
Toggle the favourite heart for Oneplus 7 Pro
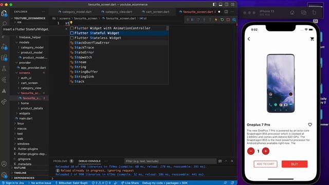point(310,124)
